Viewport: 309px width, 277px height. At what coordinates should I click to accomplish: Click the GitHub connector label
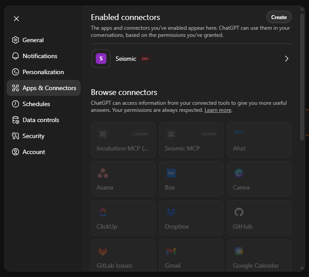(243, 226)
